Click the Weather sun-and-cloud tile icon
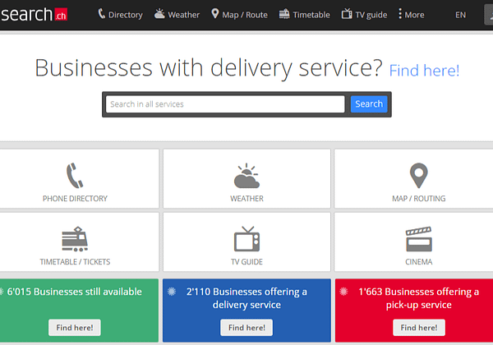 pyautogui.click(x=246, y=176)
